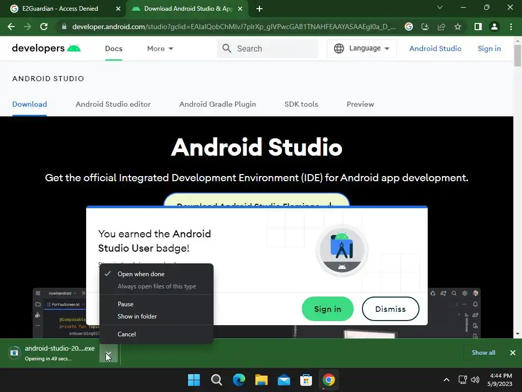This screenshot has height=392, width=522.
Task: Open clock and date panel
Action: click(x=500, y=380)
